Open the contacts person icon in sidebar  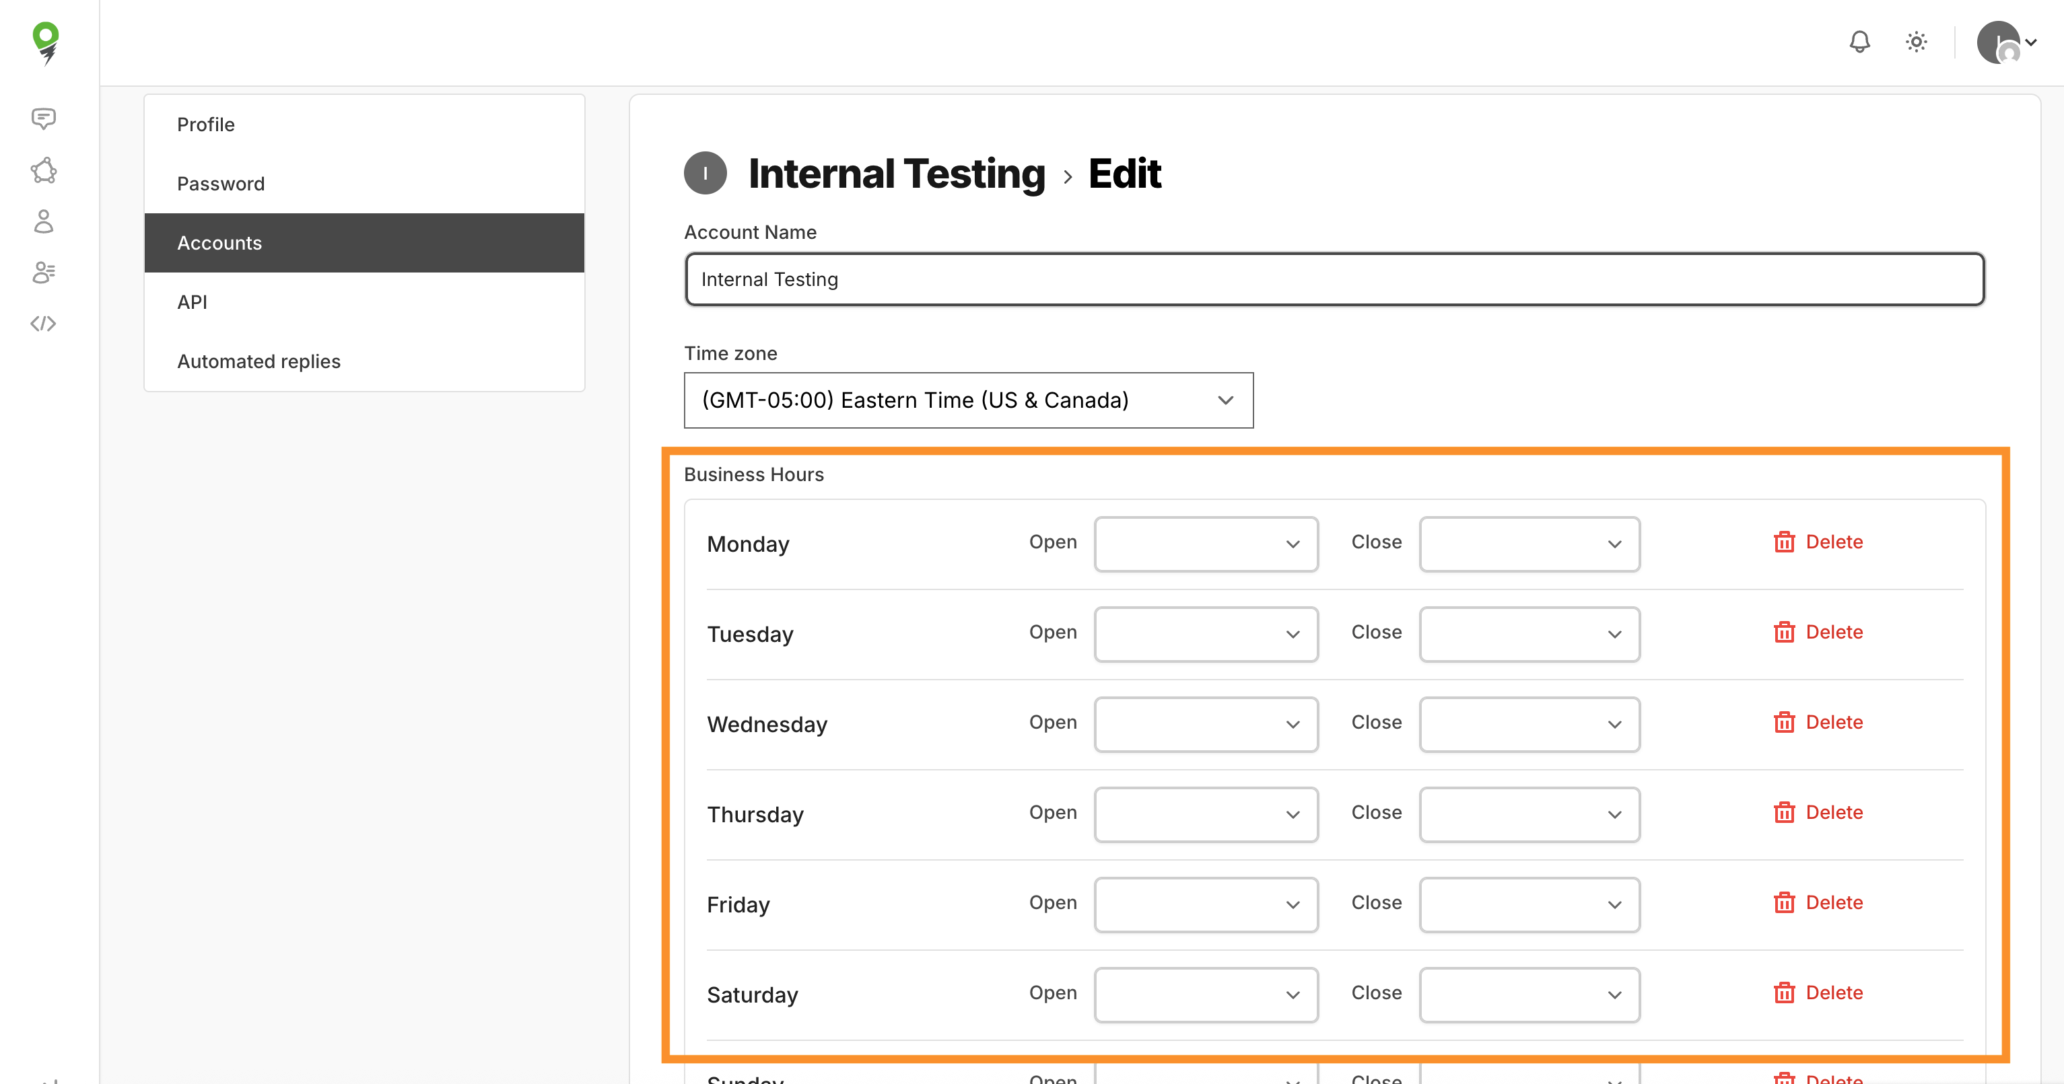[43, 221]
